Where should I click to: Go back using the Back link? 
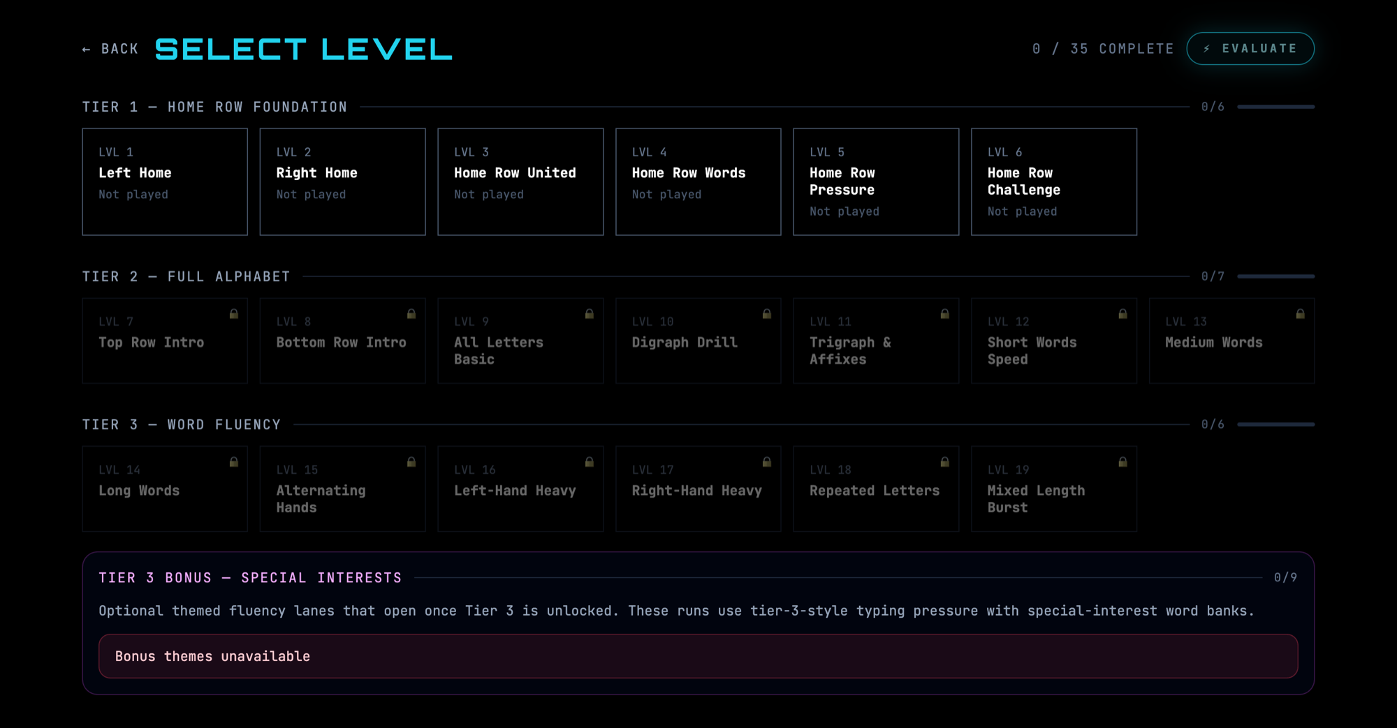110,49
